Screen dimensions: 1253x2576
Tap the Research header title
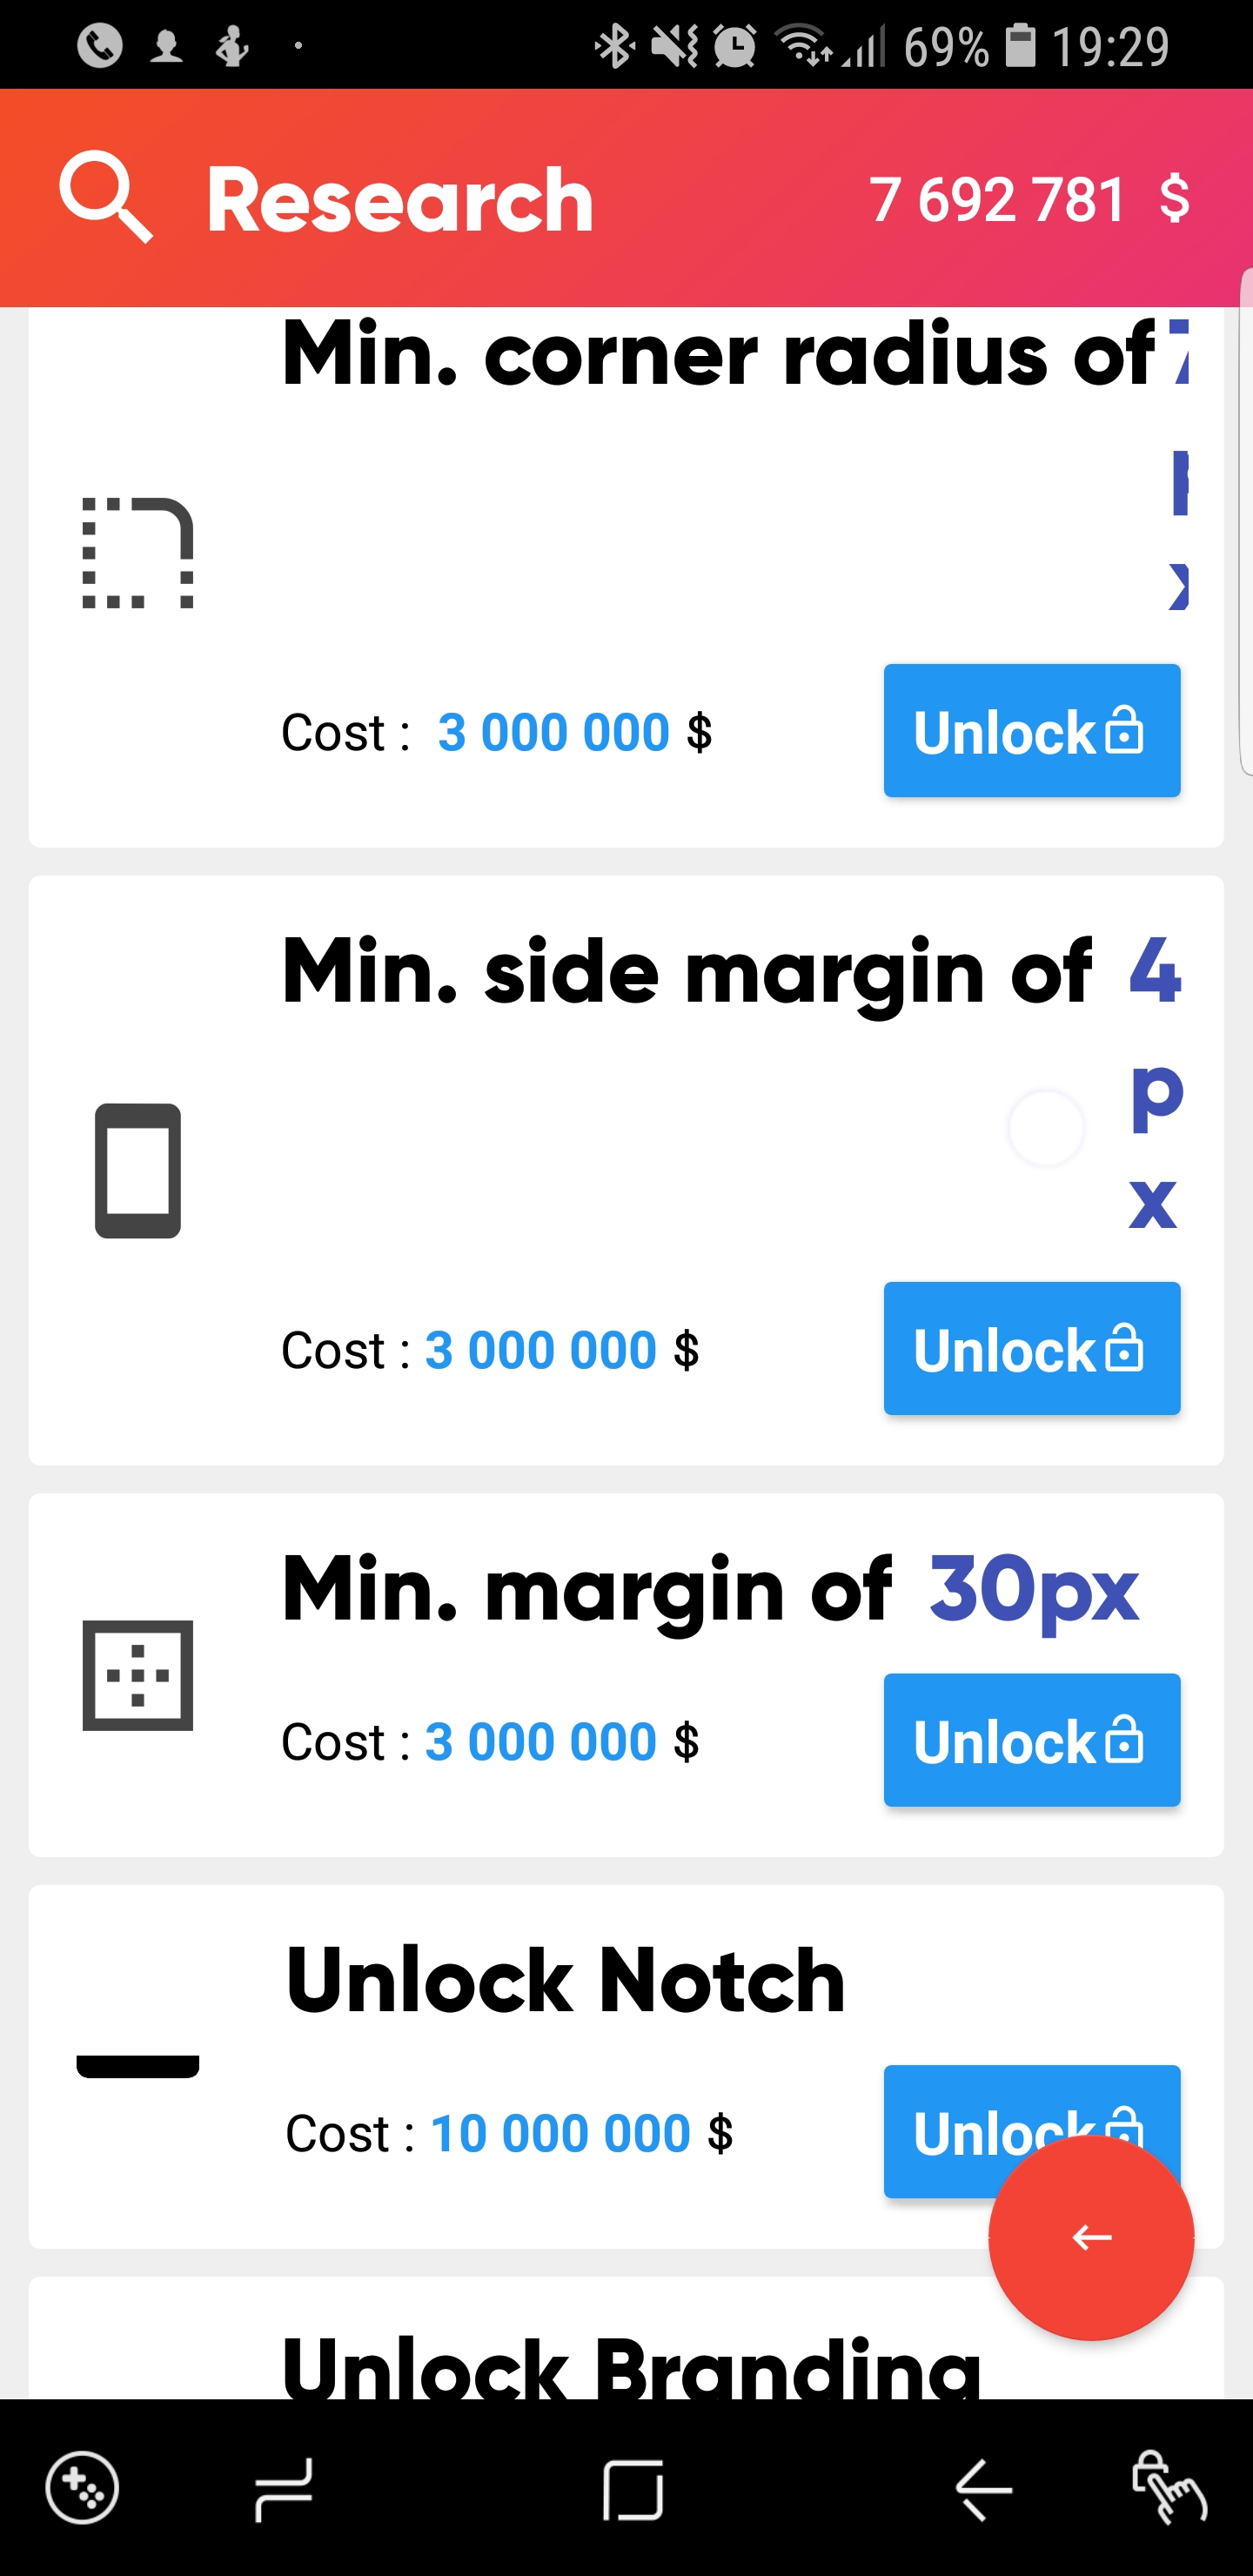pyautogui.click(x=400, y=200)
